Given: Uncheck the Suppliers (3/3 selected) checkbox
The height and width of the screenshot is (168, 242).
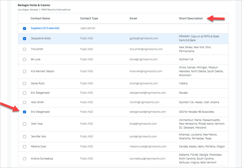Looking at the screenshot, I should click(25, 28).
